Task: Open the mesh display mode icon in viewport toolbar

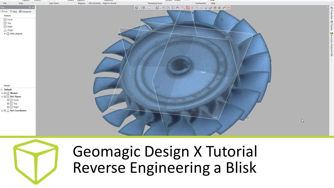Action: (136, 8)
